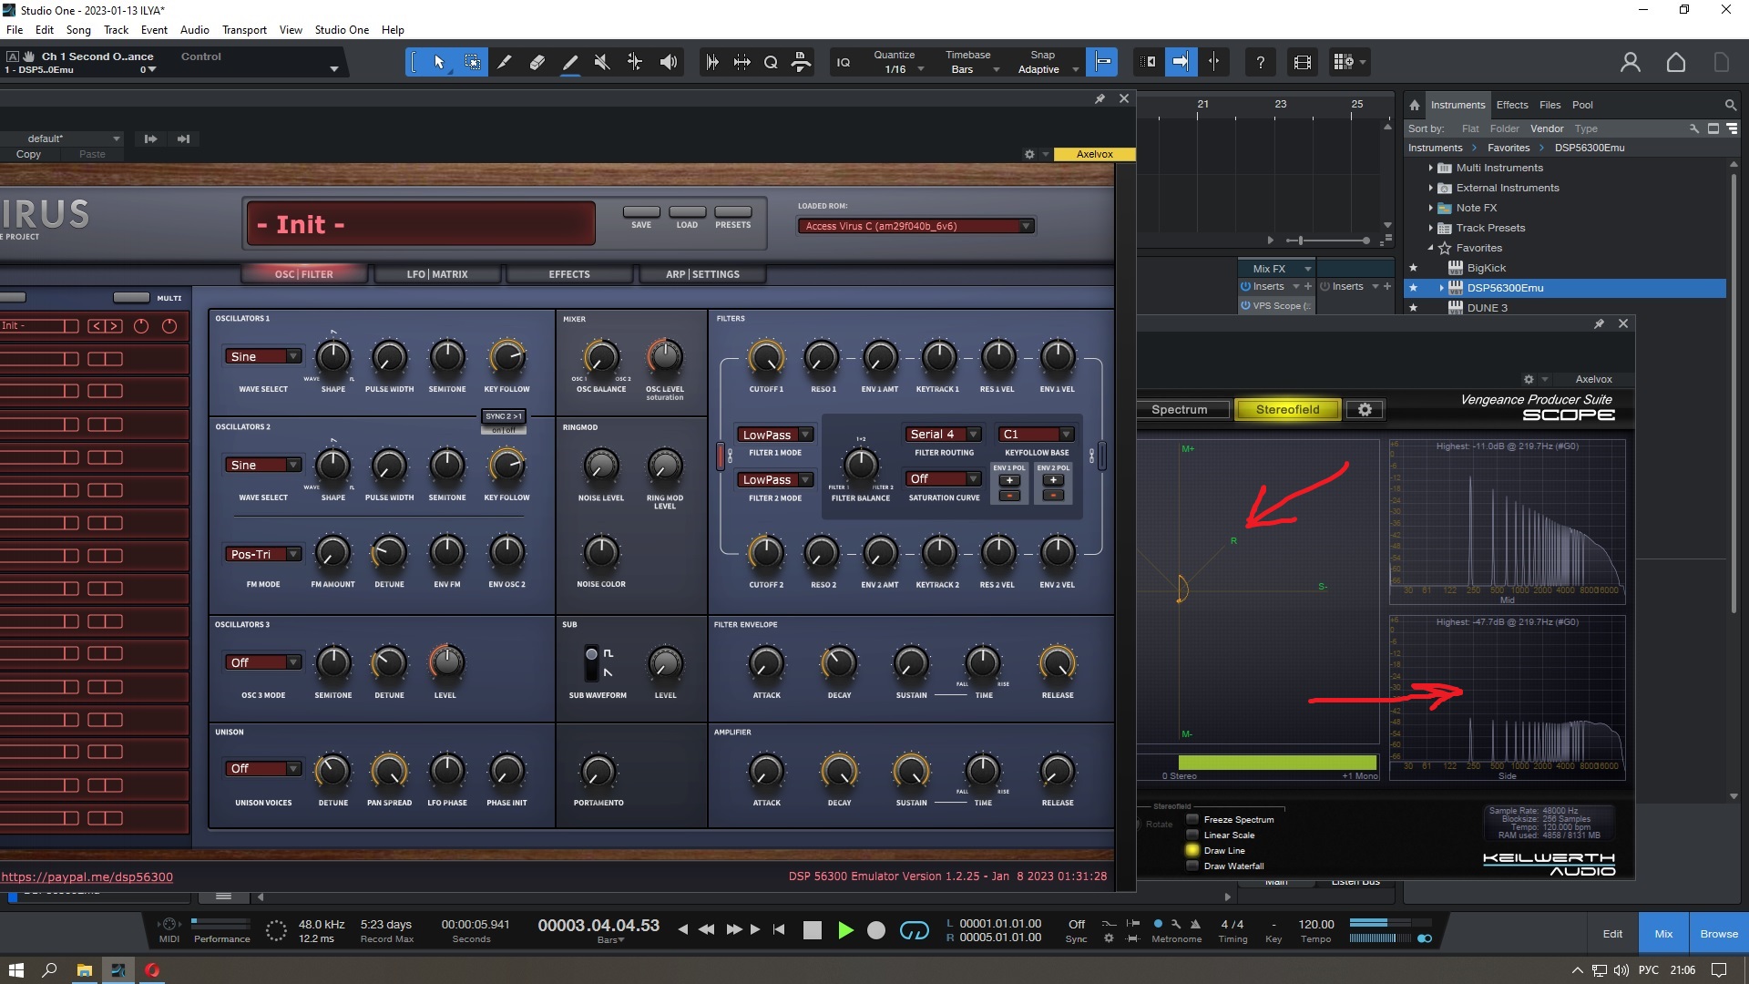Toggle ENV 1 POL plus button

[x=1009, y=480]
